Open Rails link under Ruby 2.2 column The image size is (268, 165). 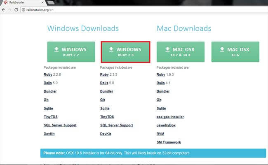tap(47, 83)
